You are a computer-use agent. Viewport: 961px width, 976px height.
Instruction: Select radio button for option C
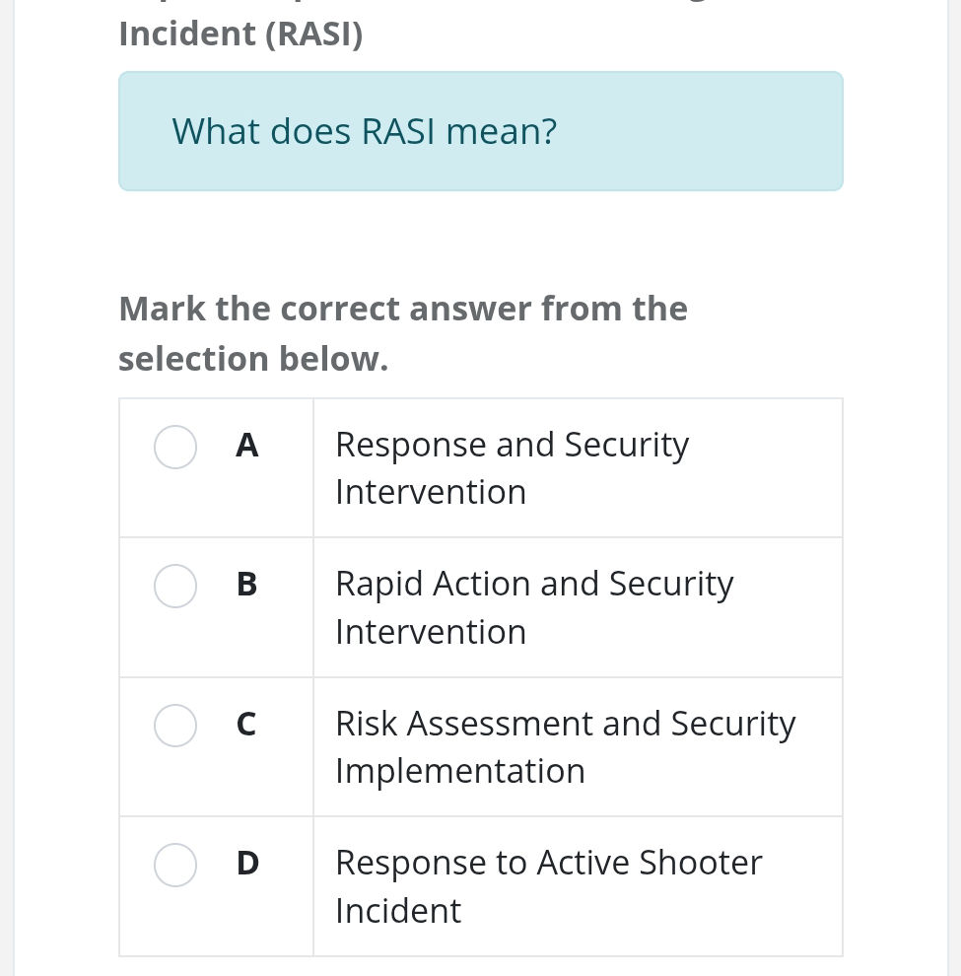(x=175, y=726)
